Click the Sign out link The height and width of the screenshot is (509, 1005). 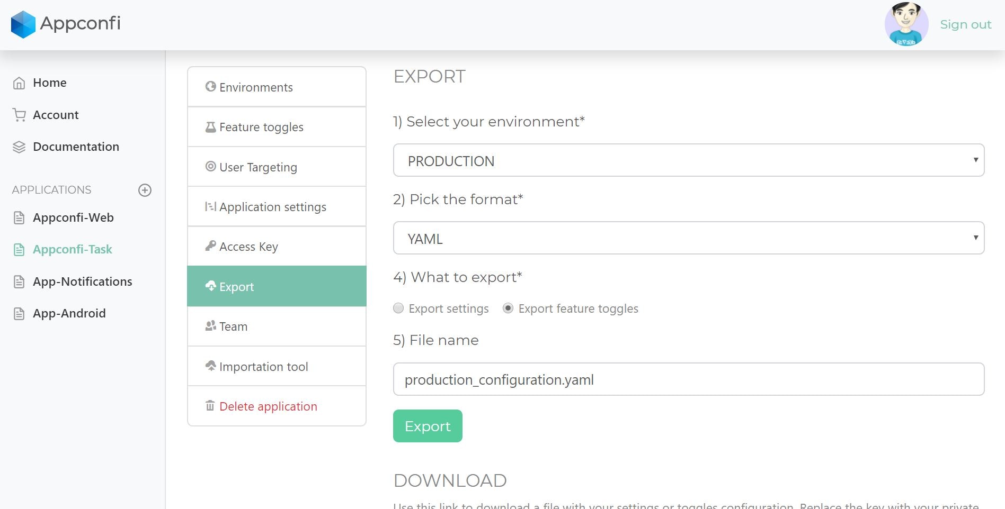click(x=965, y=24)
